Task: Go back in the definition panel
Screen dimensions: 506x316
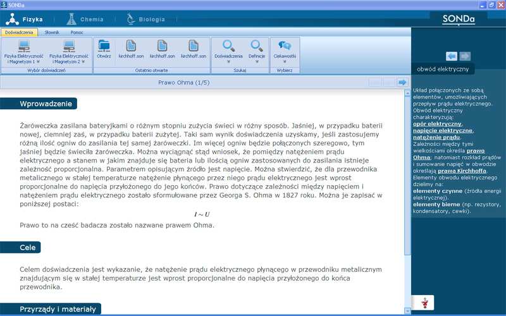Action: [x=452, y=56]
